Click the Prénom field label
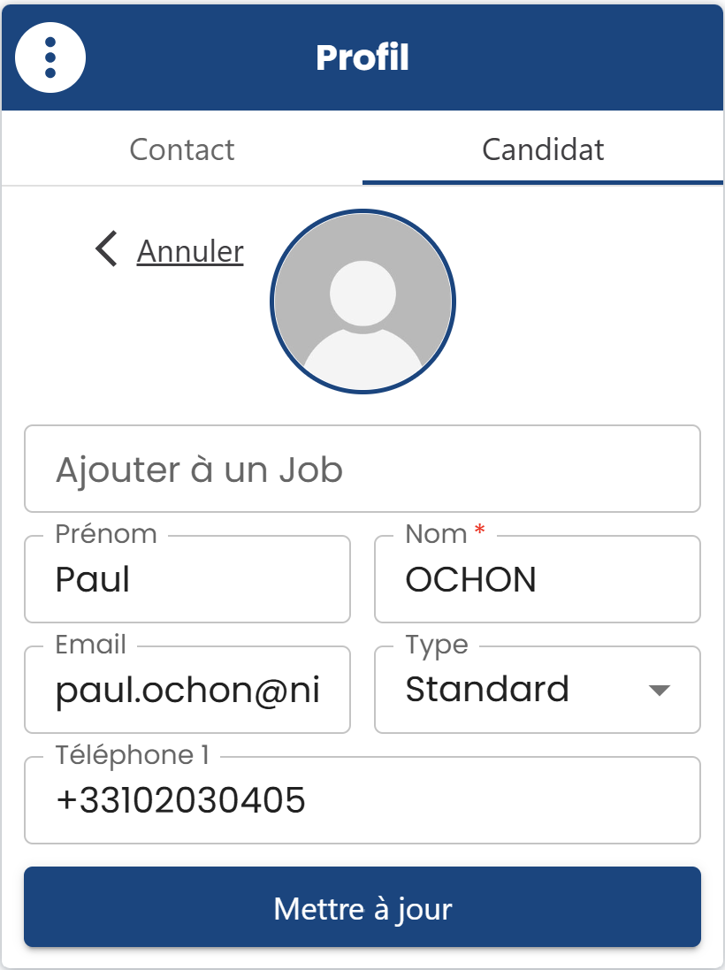725x970 pixels. [x=106, y=534]
